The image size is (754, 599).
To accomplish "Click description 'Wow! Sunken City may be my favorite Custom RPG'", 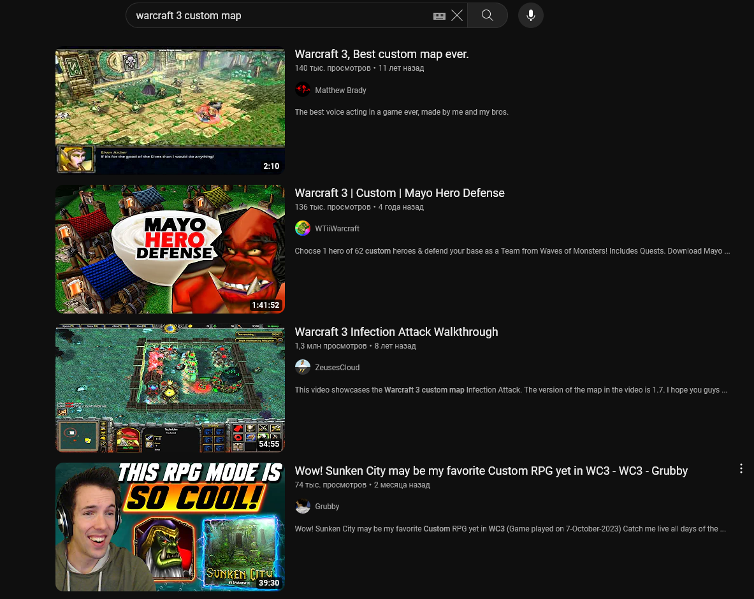I will coord(510,529).
